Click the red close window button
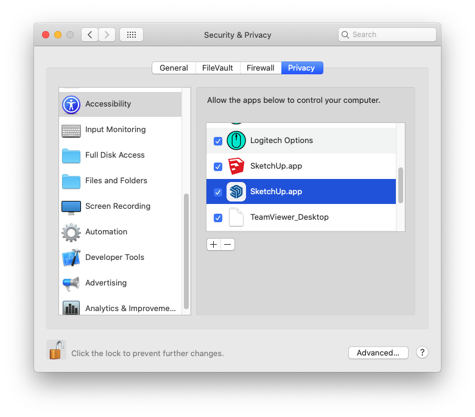Image resolution: width=475 pixels, height=417 pixels. (x=46, y=35)
